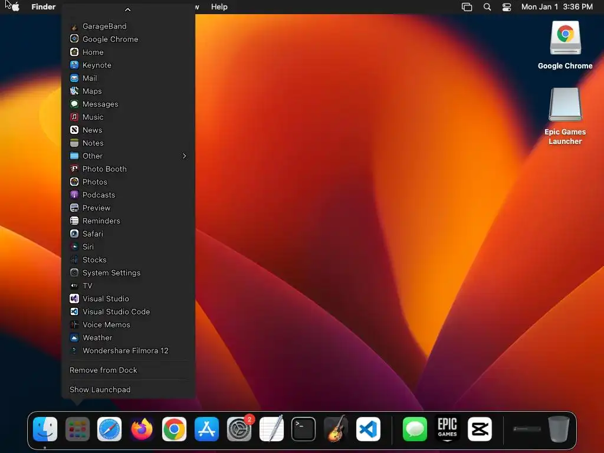Open the Trash in the Dock
Screen dimensions: 604x453
pos(559,429)
